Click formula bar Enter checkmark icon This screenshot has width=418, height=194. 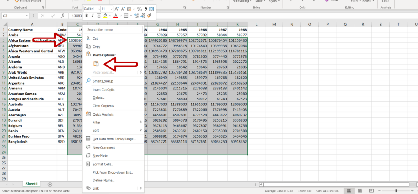pos(53,16)
